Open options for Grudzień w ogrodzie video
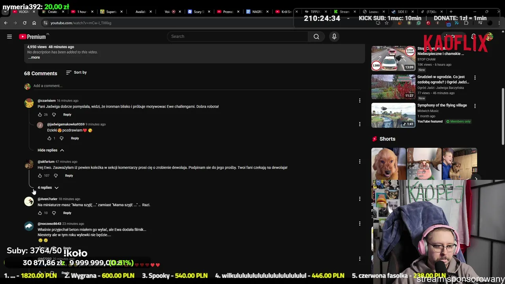 pos(475,78)
